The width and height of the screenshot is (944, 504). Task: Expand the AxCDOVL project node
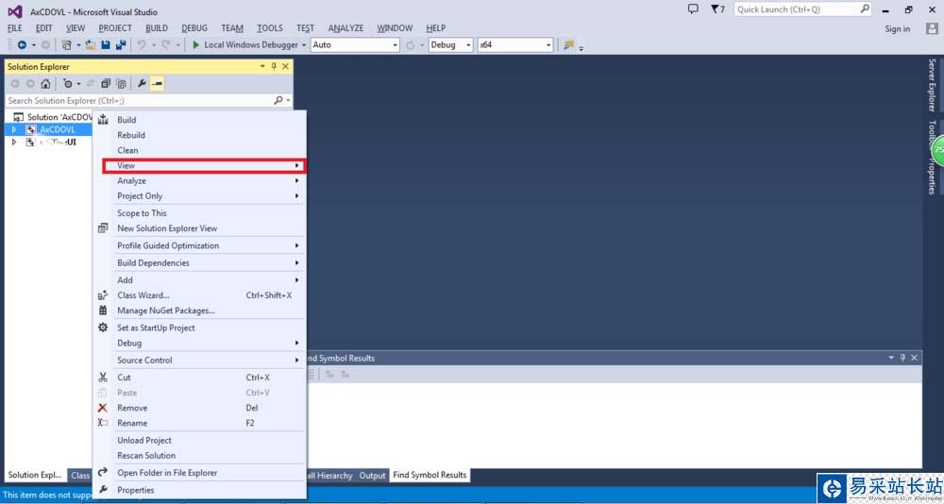click(x=14, y=129)
